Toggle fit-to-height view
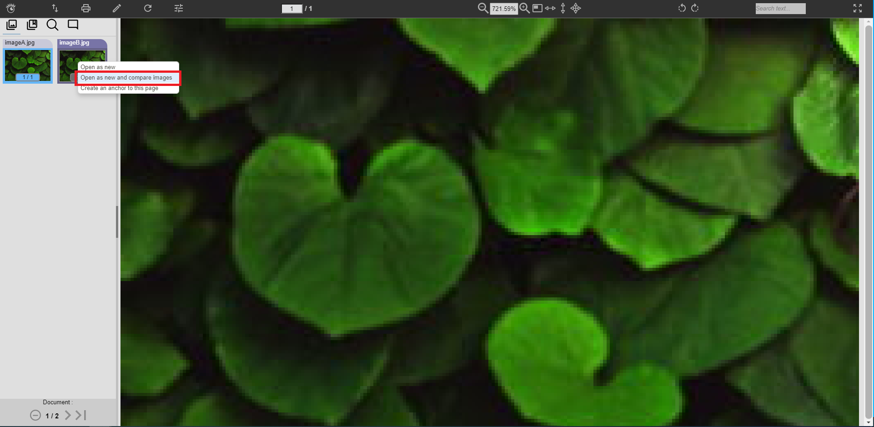The width and height of the screenshot is (874, 427). tap(563, 8)
